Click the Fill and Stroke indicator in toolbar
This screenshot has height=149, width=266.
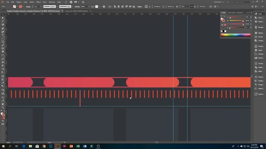coord(2,115)
